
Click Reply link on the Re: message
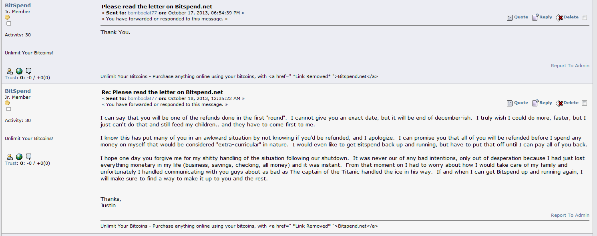(x=546, y=103)
